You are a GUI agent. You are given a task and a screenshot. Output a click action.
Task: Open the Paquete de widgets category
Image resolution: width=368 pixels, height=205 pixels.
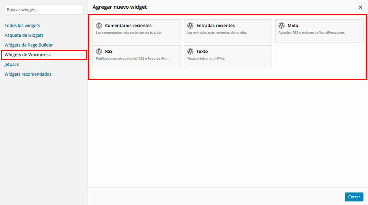[x=24, y=35]
